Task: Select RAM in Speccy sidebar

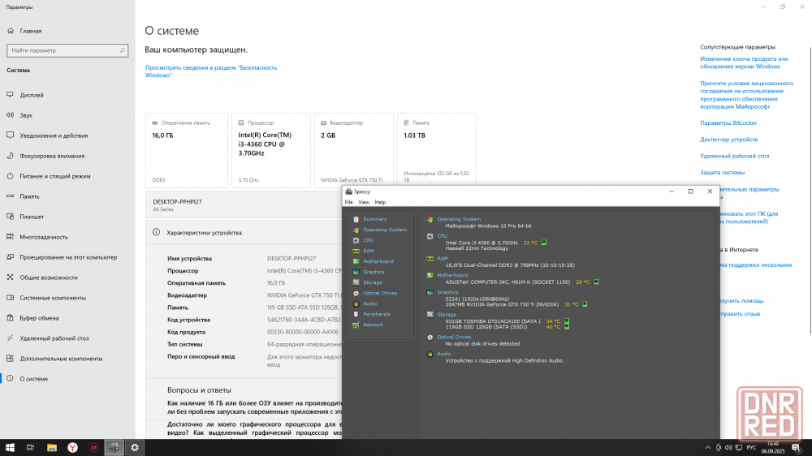Action: [368, 251]
